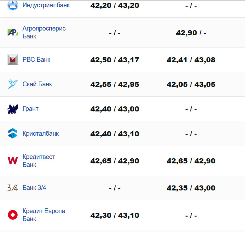Image resolution: width=245 pixels, height=232 pixels.
Task: Click the РВС Банк logo icon
Action: tap(13, 59)
